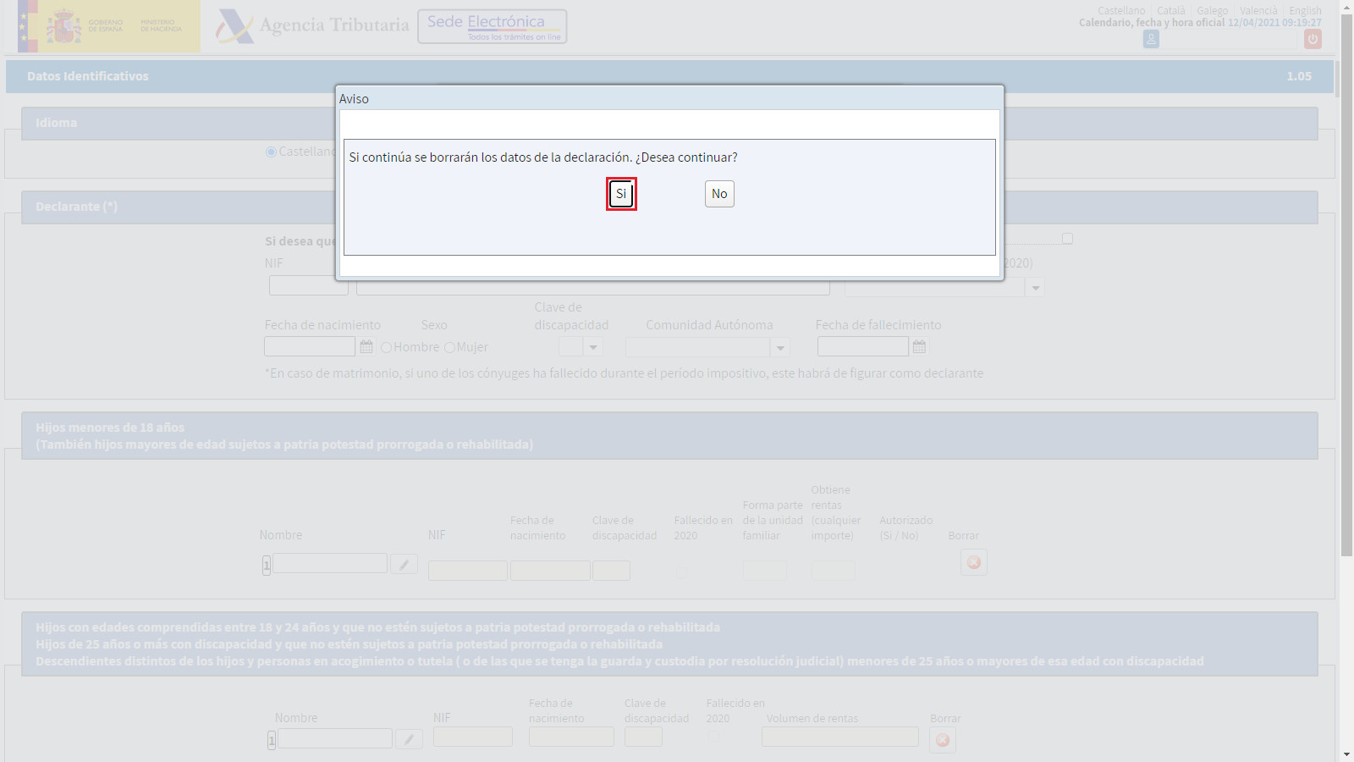
Task: Click the Aviso dialog title
Action: click(x=354, y=99)
